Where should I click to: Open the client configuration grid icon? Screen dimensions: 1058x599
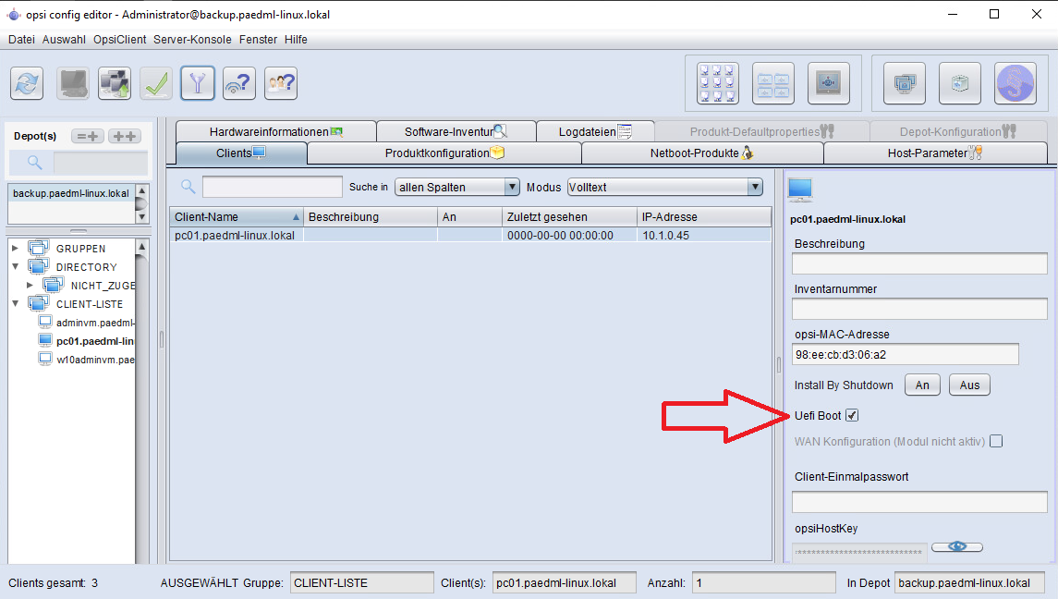tap(717, 83)
